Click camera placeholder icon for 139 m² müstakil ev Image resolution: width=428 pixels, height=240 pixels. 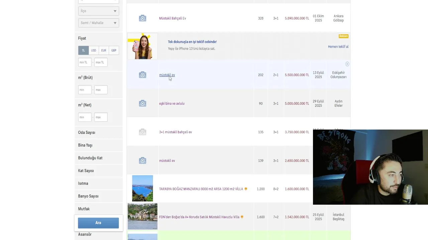(x=142, y=161)
